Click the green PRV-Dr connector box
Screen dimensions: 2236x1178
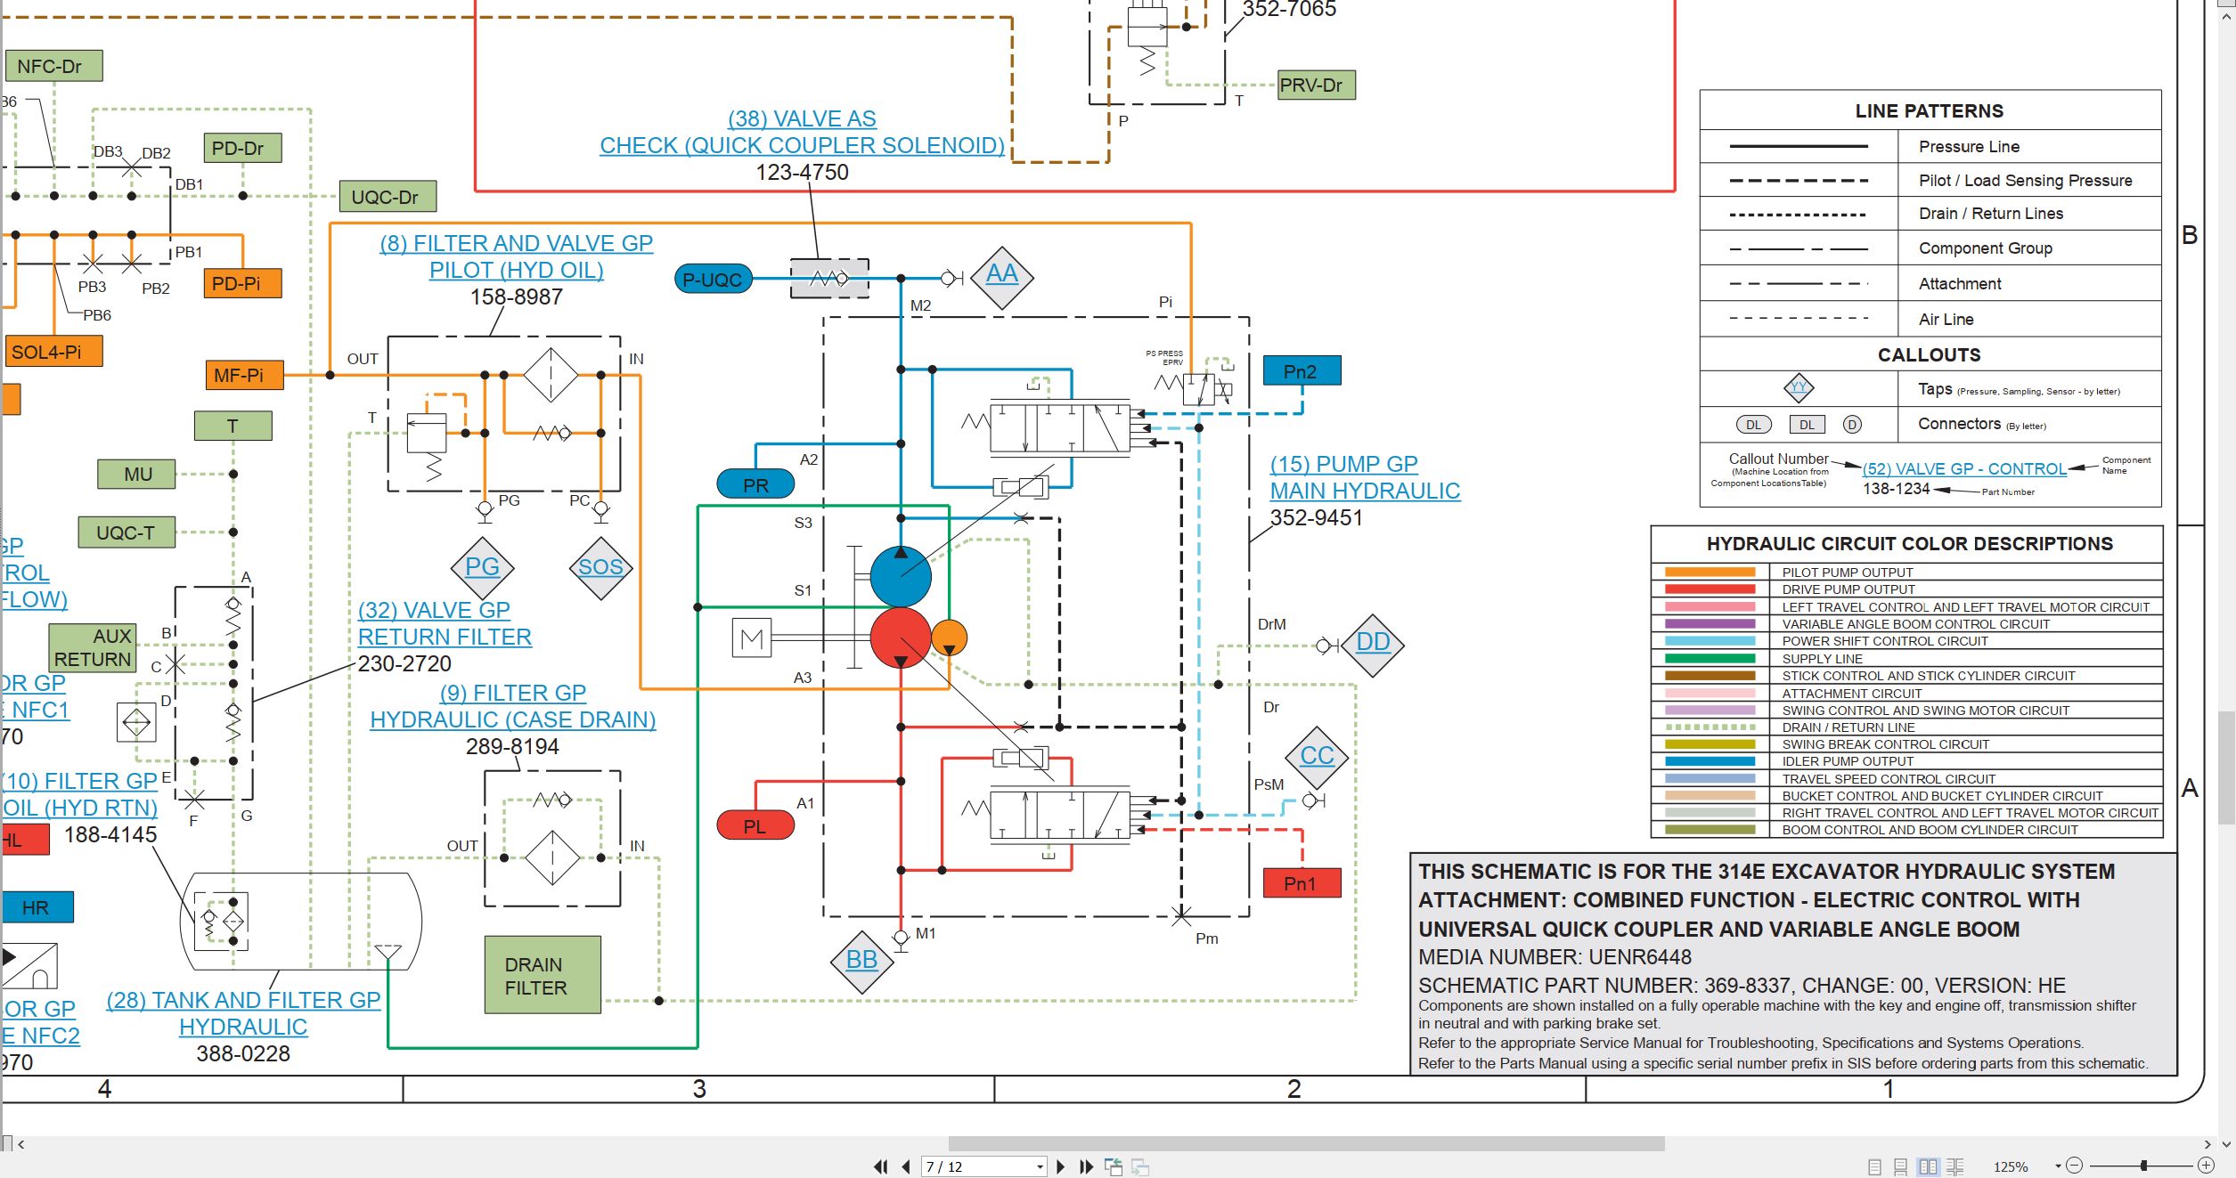[1317, 85]
